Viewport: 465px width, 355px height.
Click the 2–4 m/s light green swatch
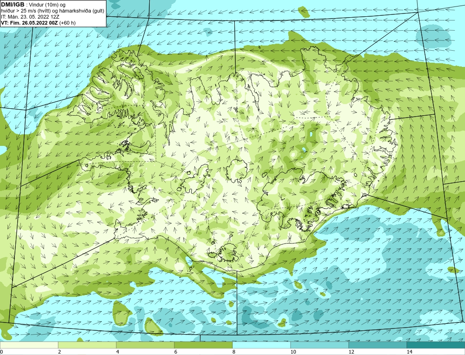click(x=87, y=345)
